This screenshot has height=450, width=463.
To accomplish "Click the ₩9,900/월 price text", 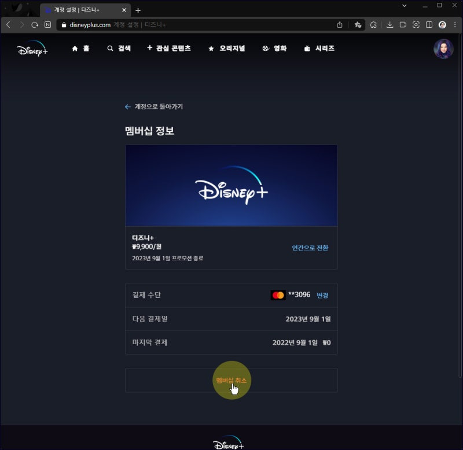I will [x=147, y=246].
